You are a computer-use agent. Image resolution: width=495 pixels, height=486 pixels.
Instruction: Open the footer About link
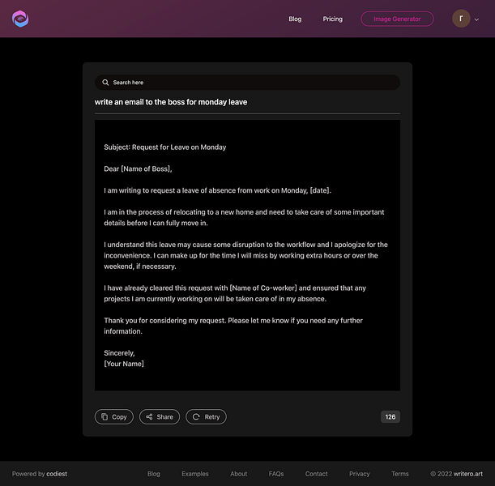[239, 474]
